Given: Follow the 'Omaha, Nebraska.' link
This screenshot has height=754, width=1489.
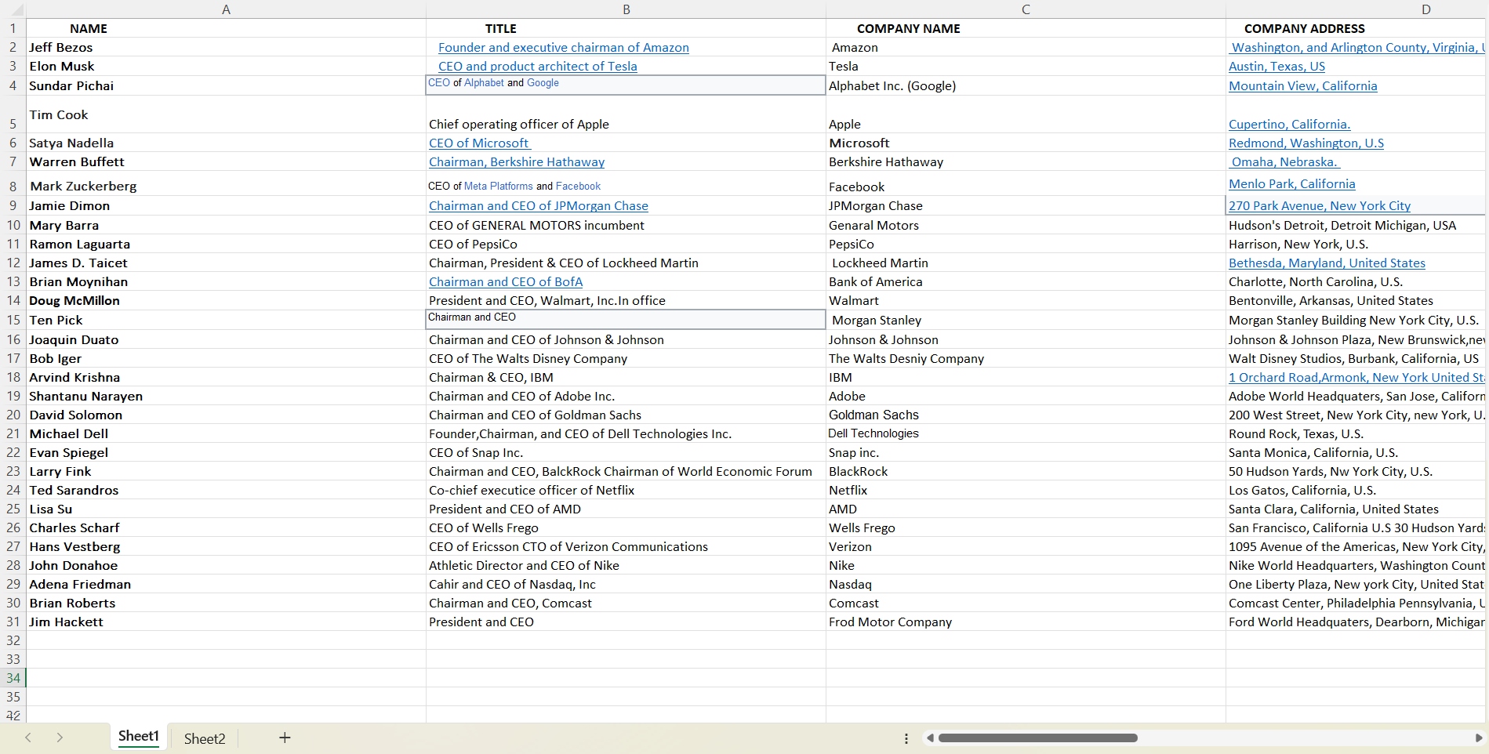Looking at the screenshot, I should pyautogui.click(x=1284, y=162).
